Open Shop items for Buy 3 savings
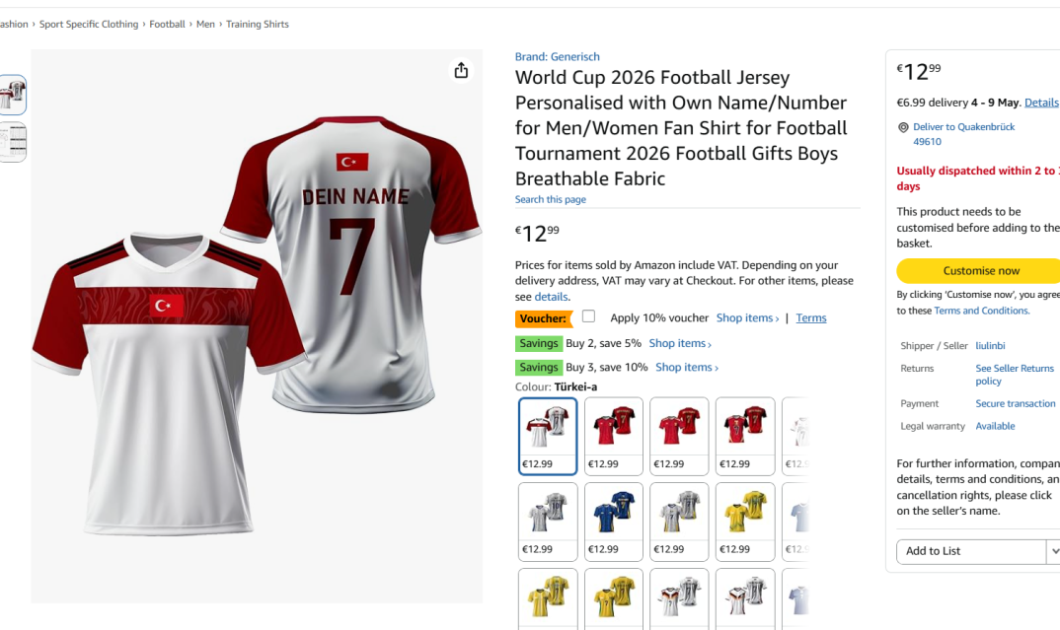This screenshot has height=630, width=1060. tap(687, 367)
